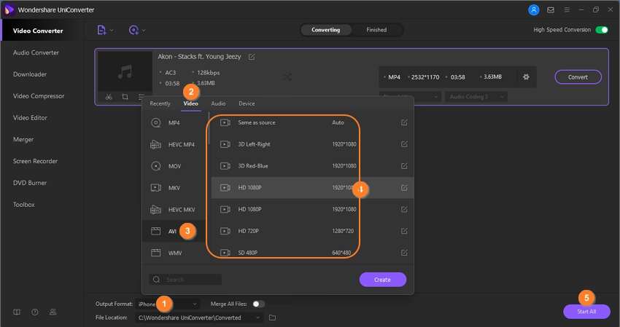Open Downloader in sidebar
The width and height of the screenshot is (620, 327).
[x=30, y=74]
